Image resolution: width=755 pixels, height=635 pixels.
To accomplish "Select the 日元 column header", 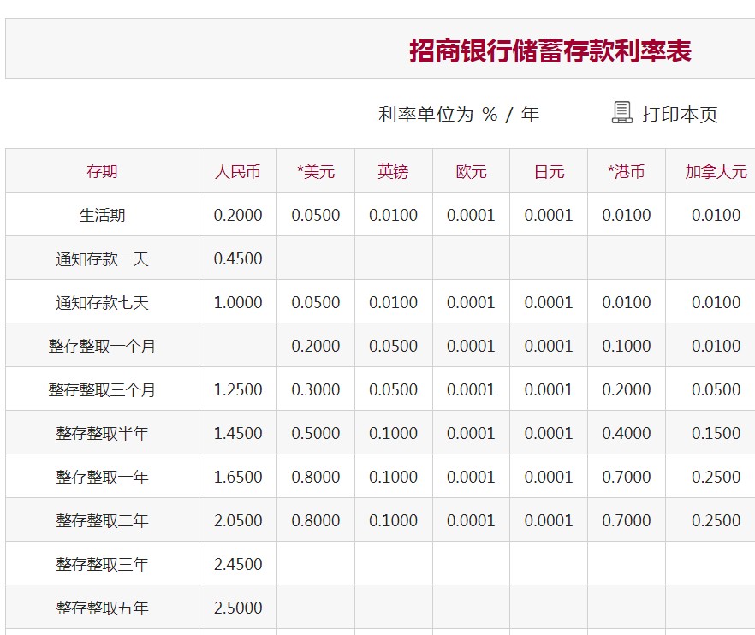I will tap(549, 171).
